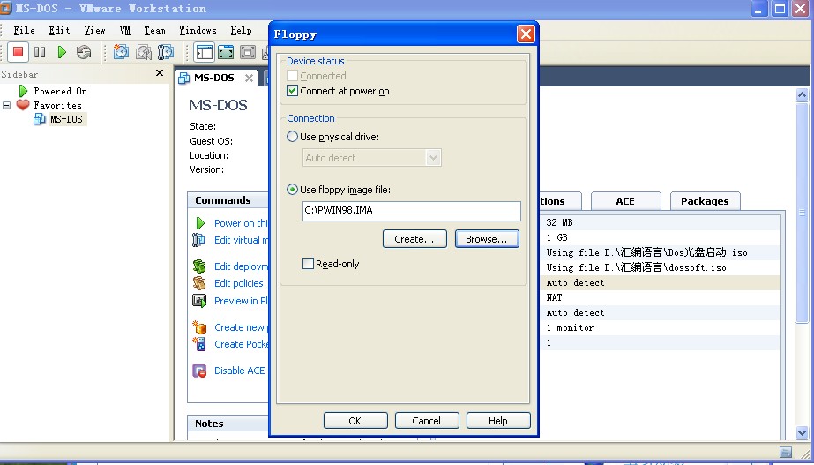Click the Revert to Snapshot toolbar icon
Image resolution: width=814 pixels, height=465 pixels.
pos(143,52)
